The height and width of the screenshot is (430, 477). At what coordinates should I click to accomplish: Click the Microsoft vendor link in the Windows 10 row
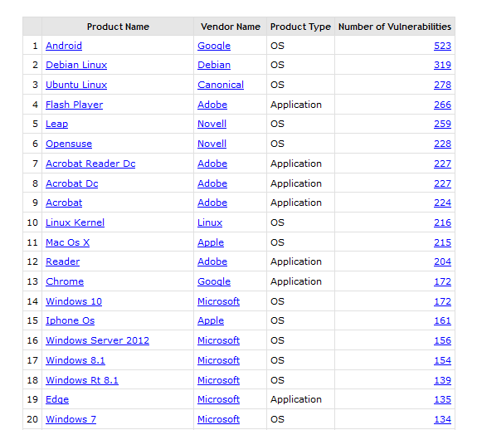tap(219, 301)
